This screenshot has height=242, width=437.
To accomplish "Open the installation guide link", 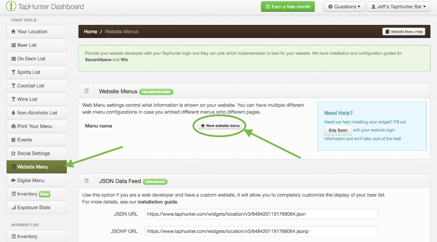I will [x=157, y=202].
